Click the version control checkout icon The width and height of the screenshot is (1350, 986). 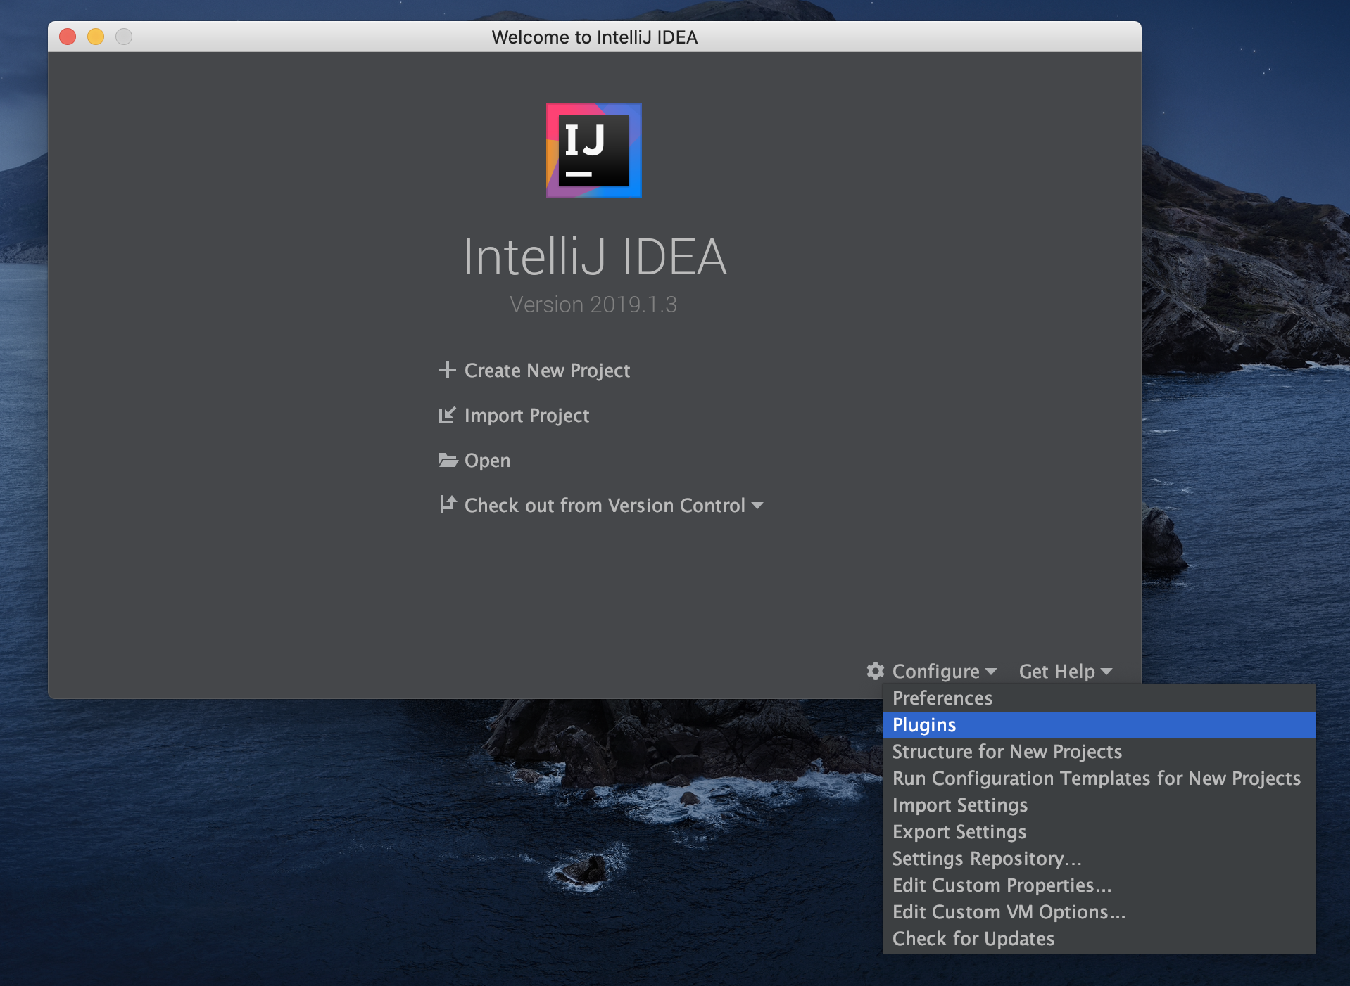point(448,504)
